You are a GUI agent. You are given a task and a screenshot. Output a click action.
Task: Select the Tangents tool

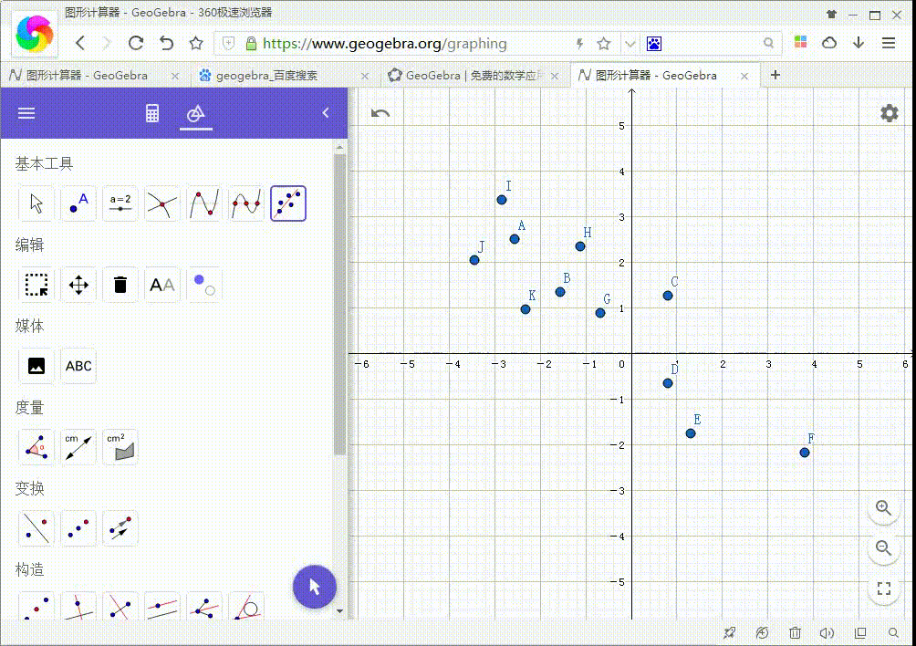coord(246,606)
